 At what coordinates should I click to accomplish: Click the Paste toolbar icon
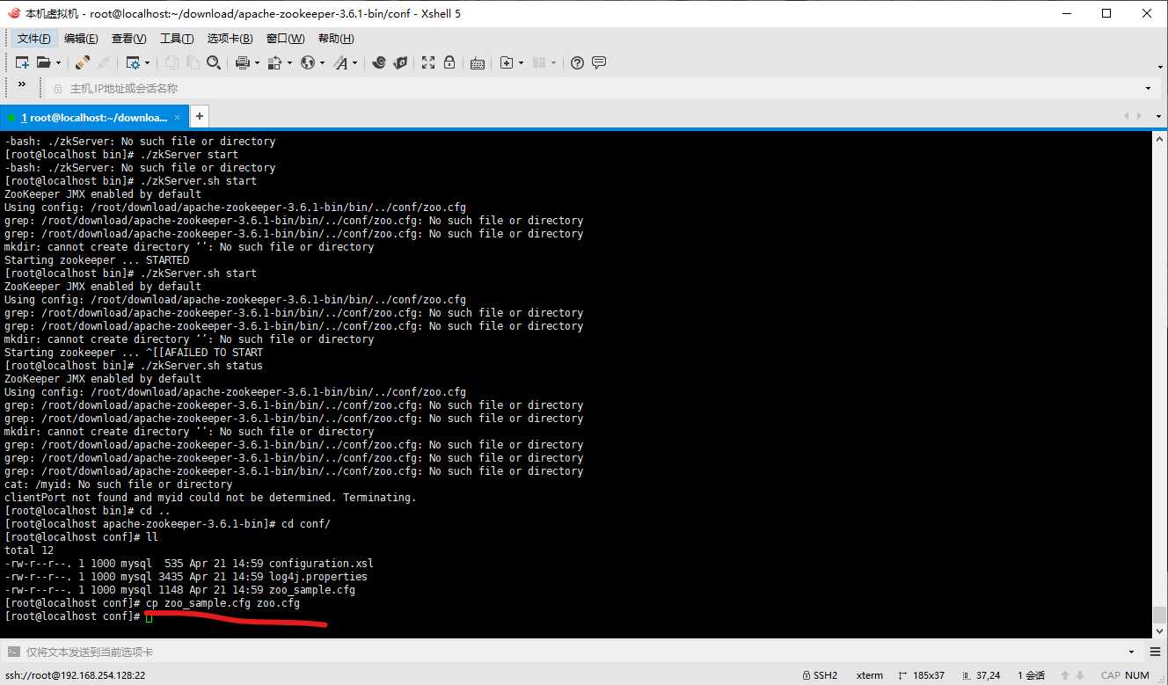point(193,62)
